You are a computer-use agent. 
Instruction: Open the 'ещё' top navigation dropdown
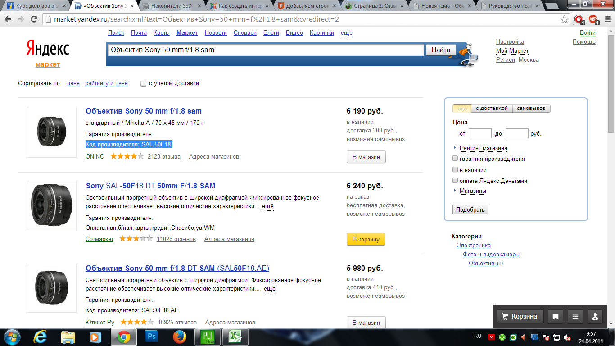pyautogui.click(x=347, y=33)
